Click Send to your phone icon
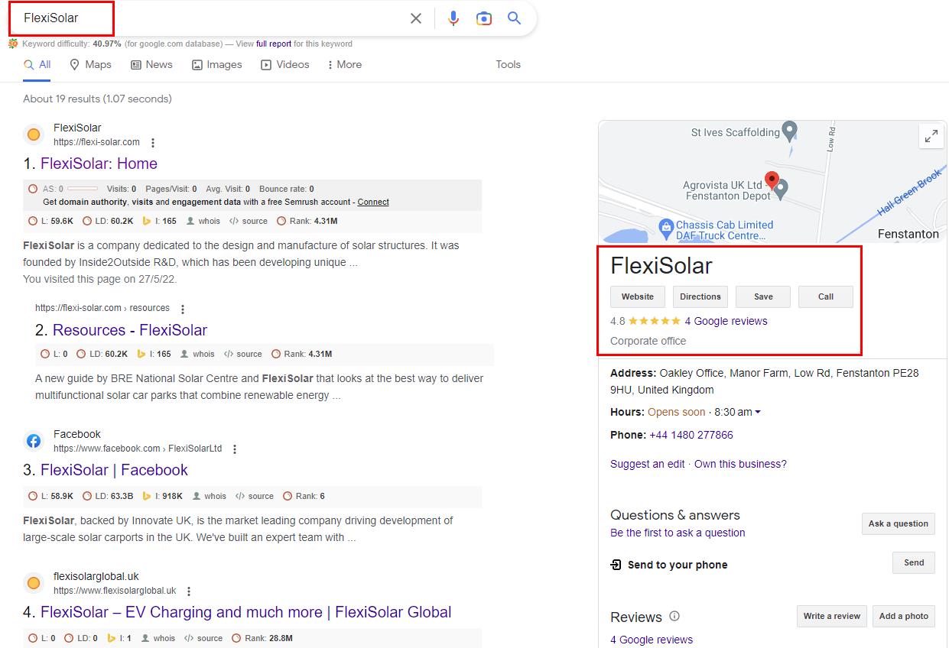949x648 pixels. pyautogui.click(x=616, y=565)
